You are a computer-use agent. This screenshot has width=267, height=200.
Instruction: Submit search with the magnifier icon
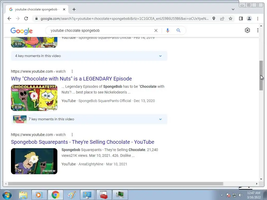178,30
